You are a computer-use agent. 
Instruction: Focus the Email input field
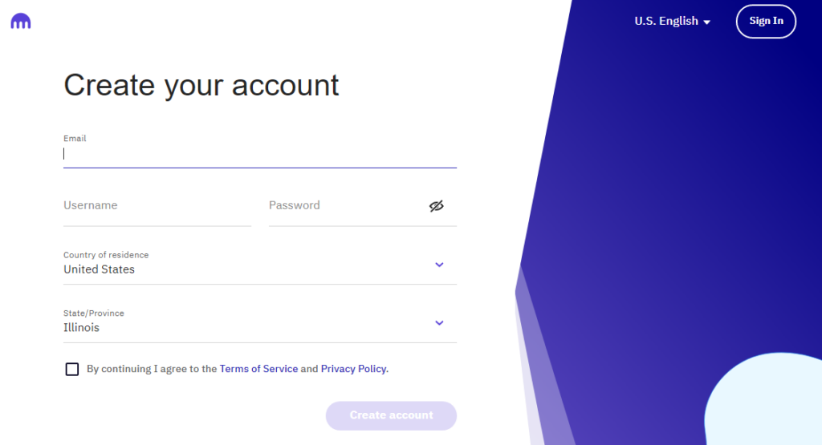(x=260, y=154)
